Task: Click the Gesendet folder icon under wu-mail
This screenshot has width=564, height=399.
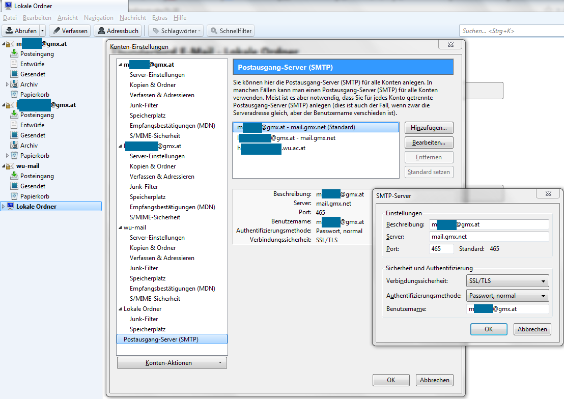Action: pyautogui.click(x=14, y=186)
